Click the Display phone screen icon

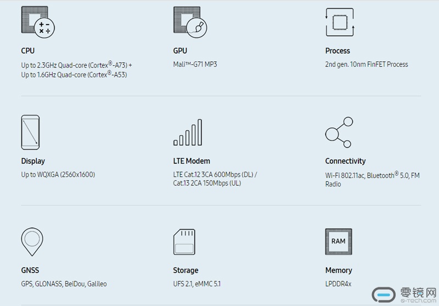coord(30,132)
